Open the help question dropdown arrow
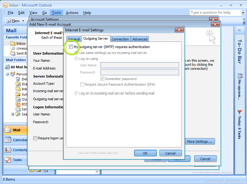This screenshot has width=247, height=184. 243,13
